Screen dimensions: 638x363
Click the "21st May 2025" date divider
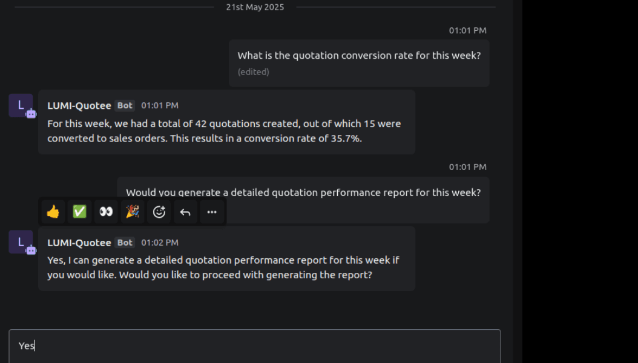click(x=255, y=7)
